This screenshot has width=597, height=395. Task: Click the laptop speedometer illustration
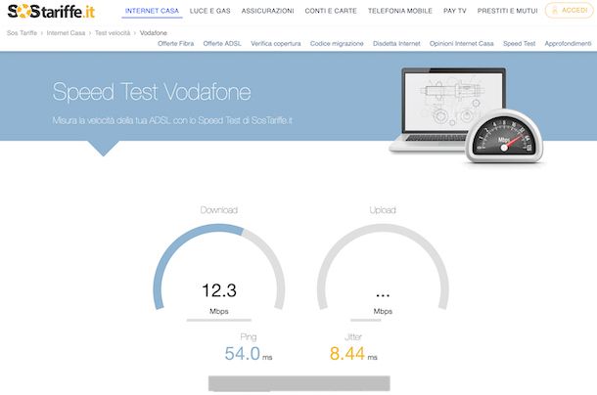[x=466, y=115]
